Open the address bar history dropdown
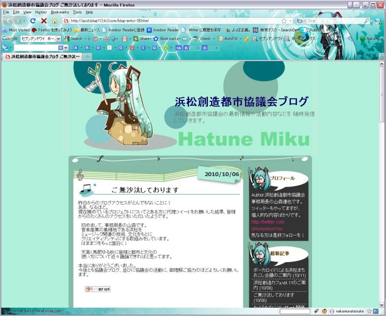Viewport: 386px width, 316px height. tap(290, 21)
